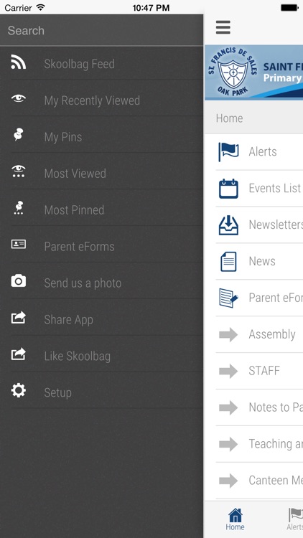Open Most Viewed eye icon
The height and width of the screenshot is (538, 303).
(18, 171)
